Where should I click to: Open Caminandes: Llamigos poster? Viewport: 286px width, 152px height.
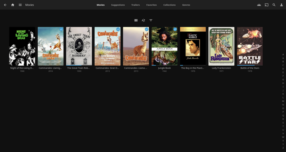(51, 46)
